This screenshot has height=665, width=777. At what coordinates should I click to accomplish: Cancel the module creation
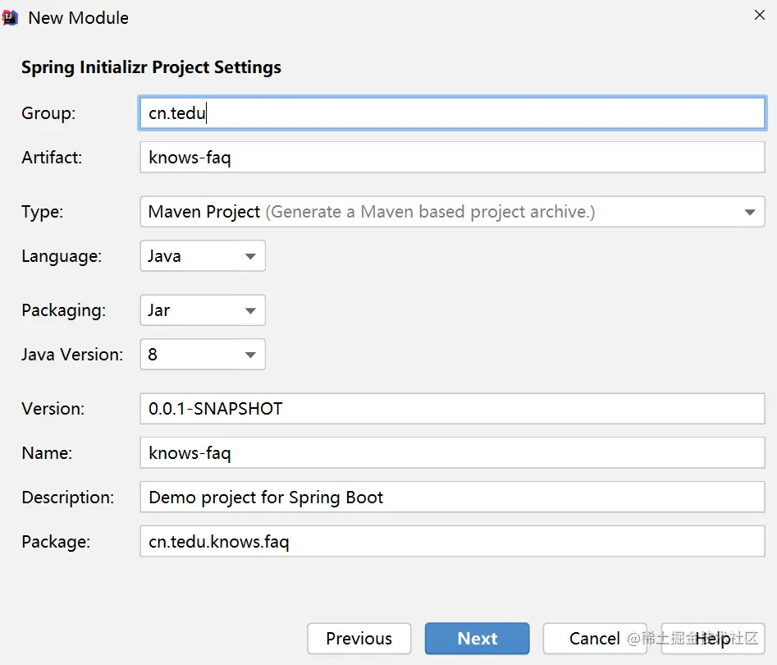coord(595,639)
